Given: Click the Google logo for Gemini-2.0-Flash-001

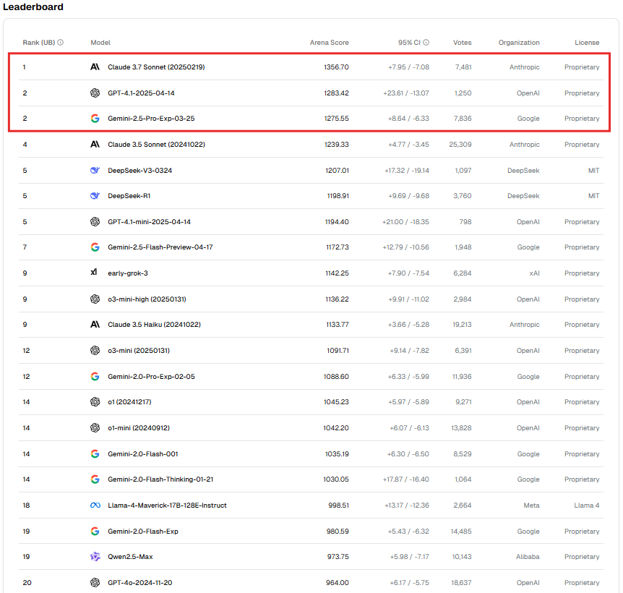Looking at the screenshot, I should click(95, 454).
